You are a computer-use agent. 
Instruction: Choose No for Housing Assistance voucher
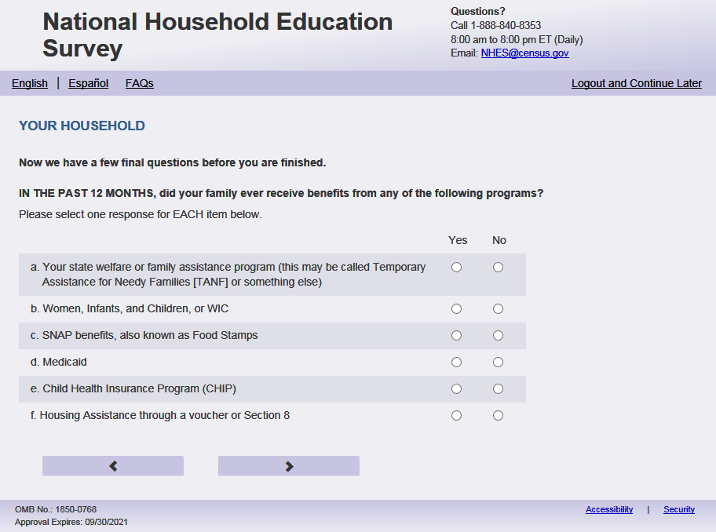498,416
